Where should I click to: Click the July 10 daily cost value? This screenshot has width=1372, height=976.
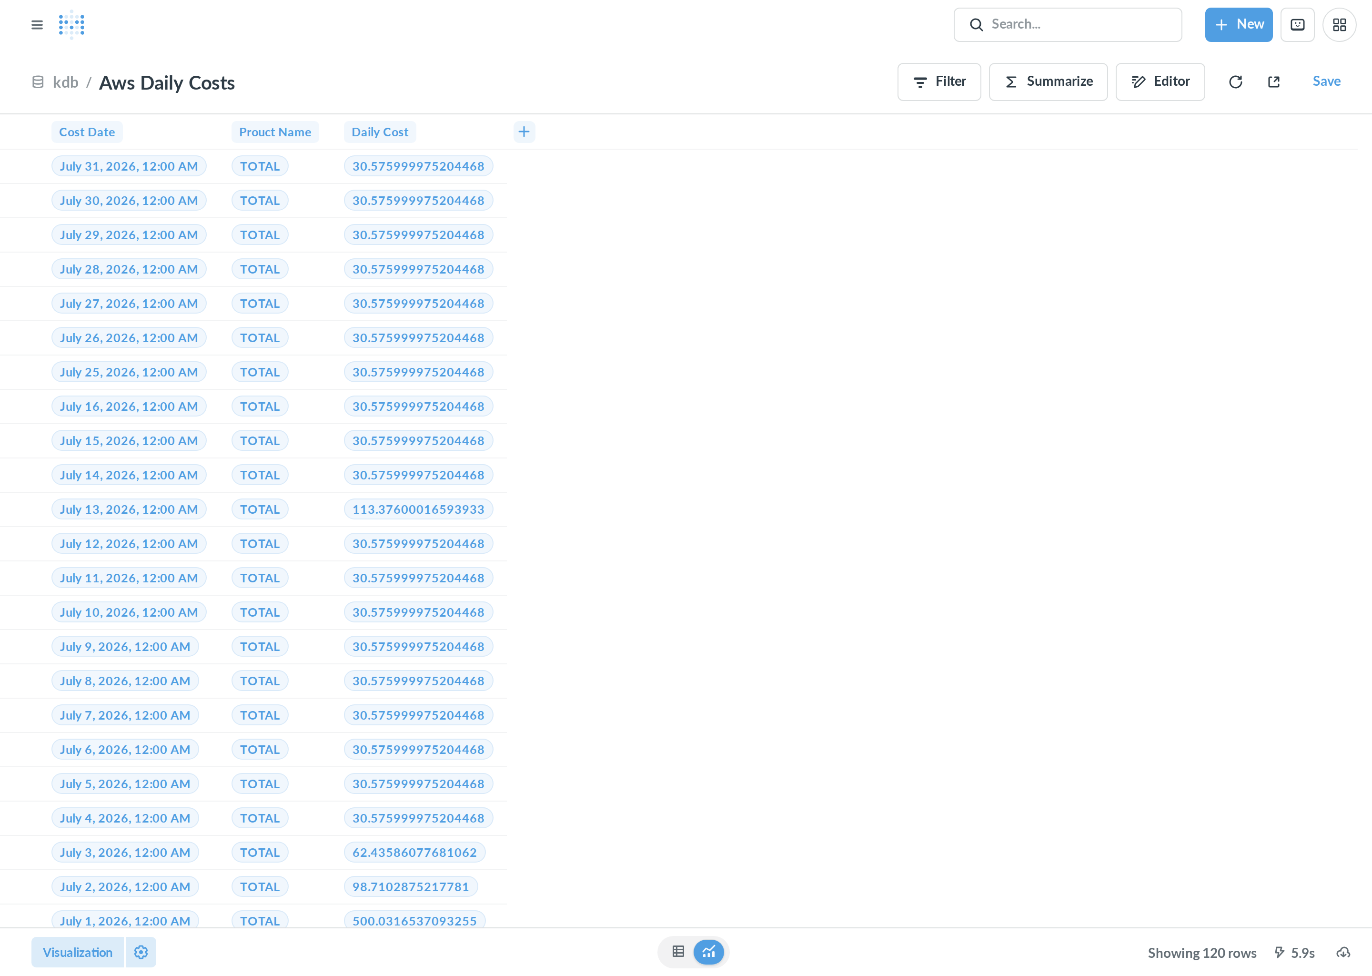click(x=418, y=612)
